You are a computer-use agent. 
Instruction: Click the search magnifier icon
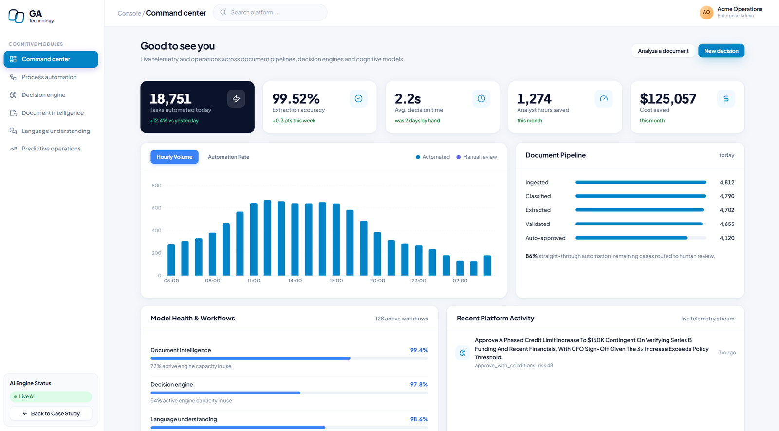[x=223, y=13]
